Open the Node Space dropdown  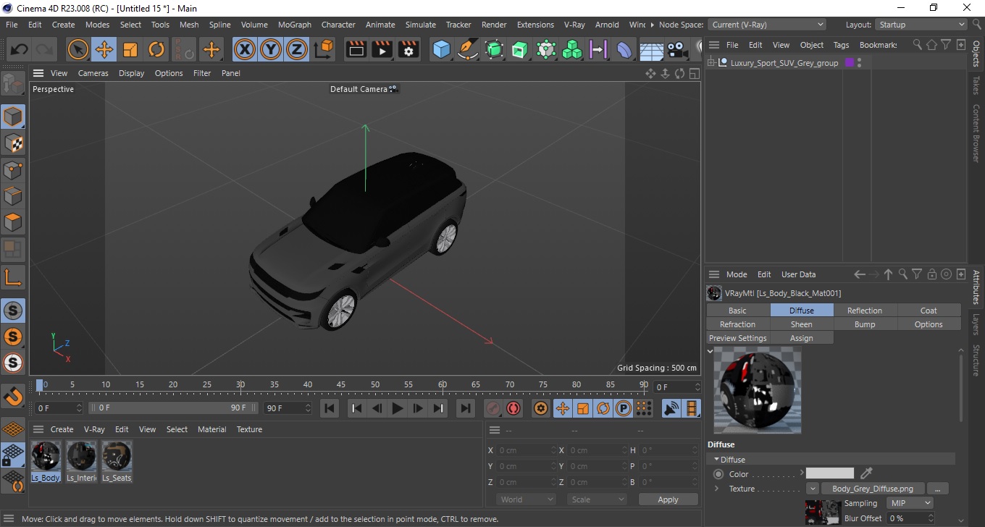tap(766, 25)
